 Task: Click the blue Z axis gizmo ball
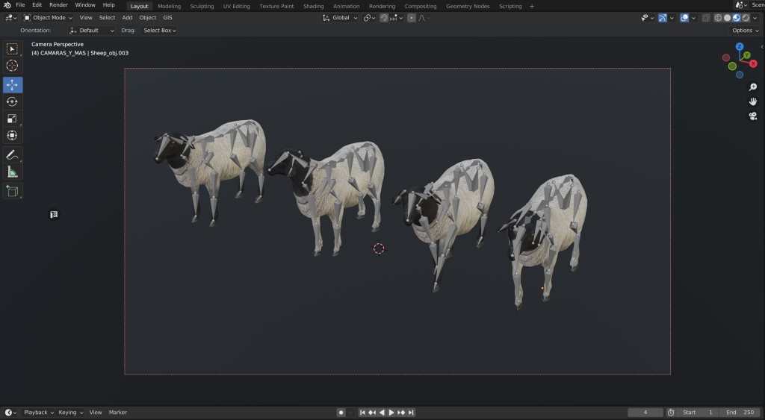coord(740,47)
